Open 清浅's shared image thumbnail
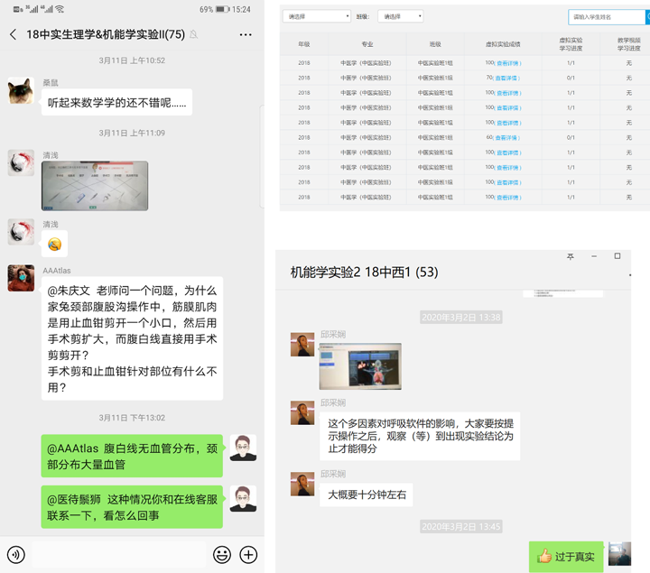Screen dimensions: 650x573 pyautogui.click(x=95, y=185)
